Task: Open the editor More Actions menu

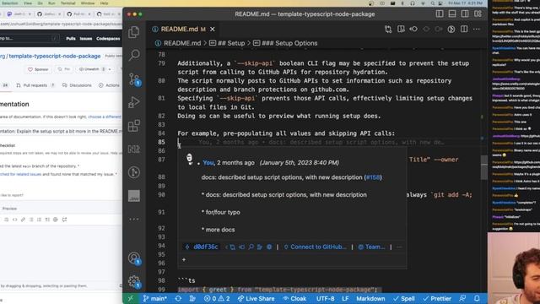Action: (477, 30)
